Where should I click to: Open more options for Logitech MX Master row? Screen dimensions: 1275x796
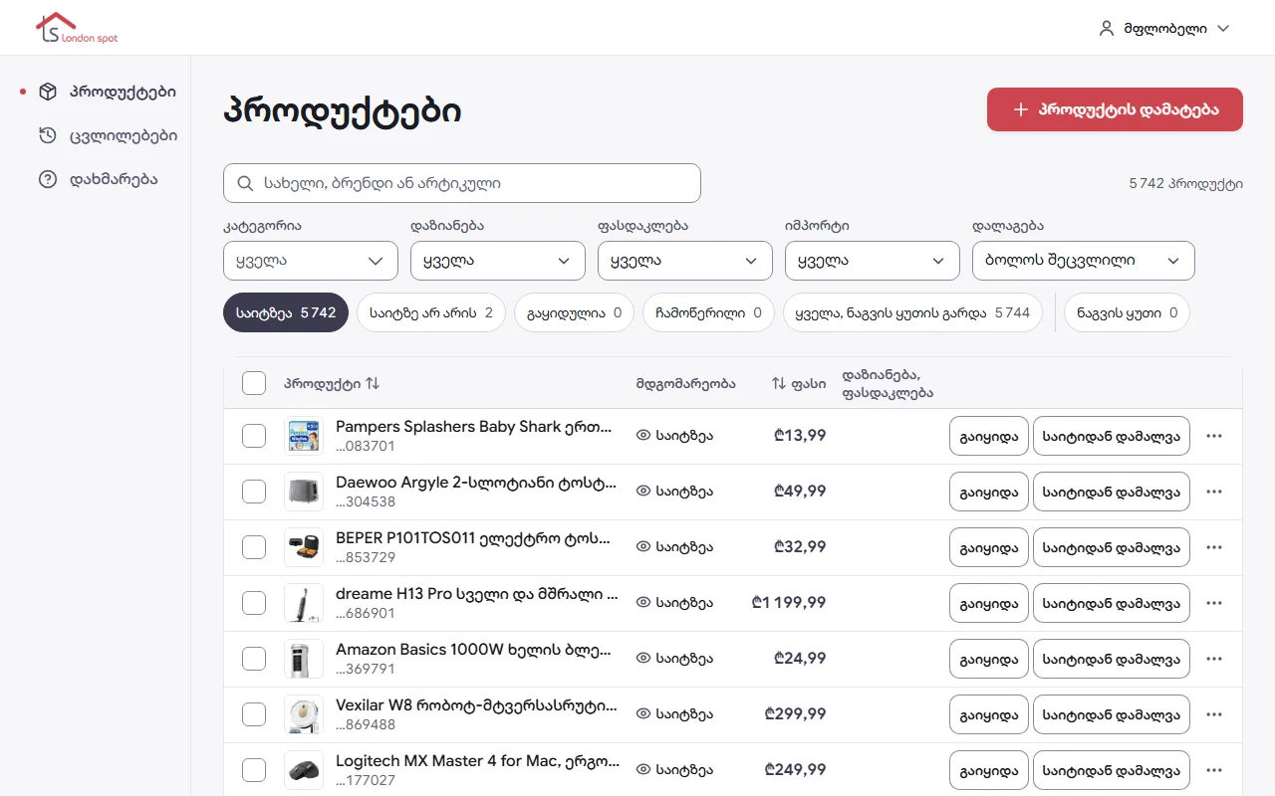tap(1213, 770)
